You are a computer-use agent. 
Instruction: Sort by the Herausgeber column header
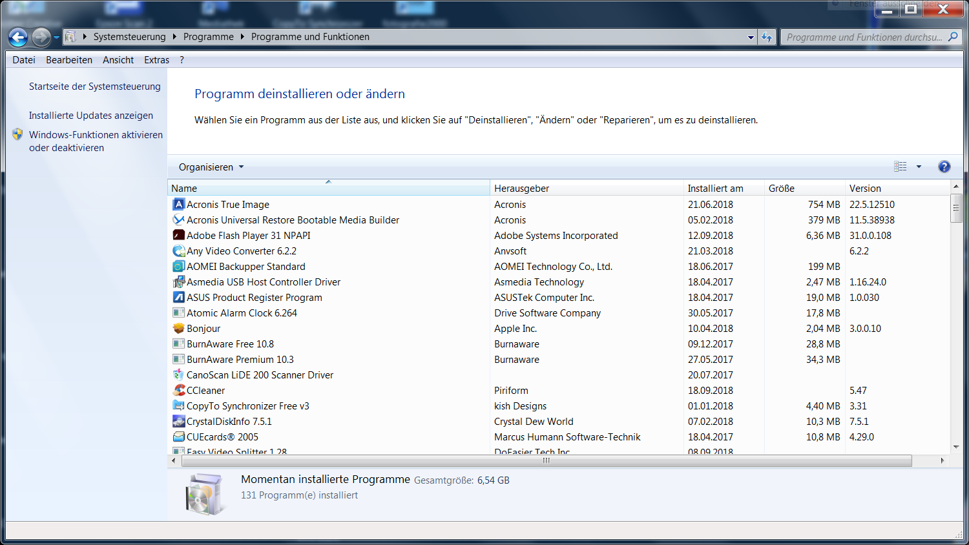587,188
